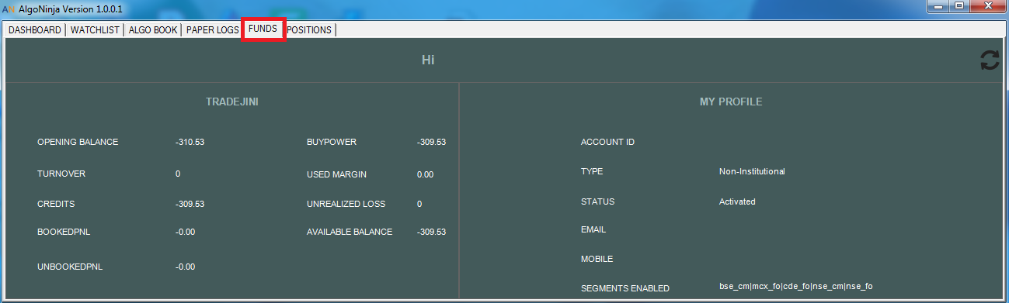Close the AlgoNinja window
This screenshot has width=1009, height=303.
pyautogui.click(x=987, y=7)
